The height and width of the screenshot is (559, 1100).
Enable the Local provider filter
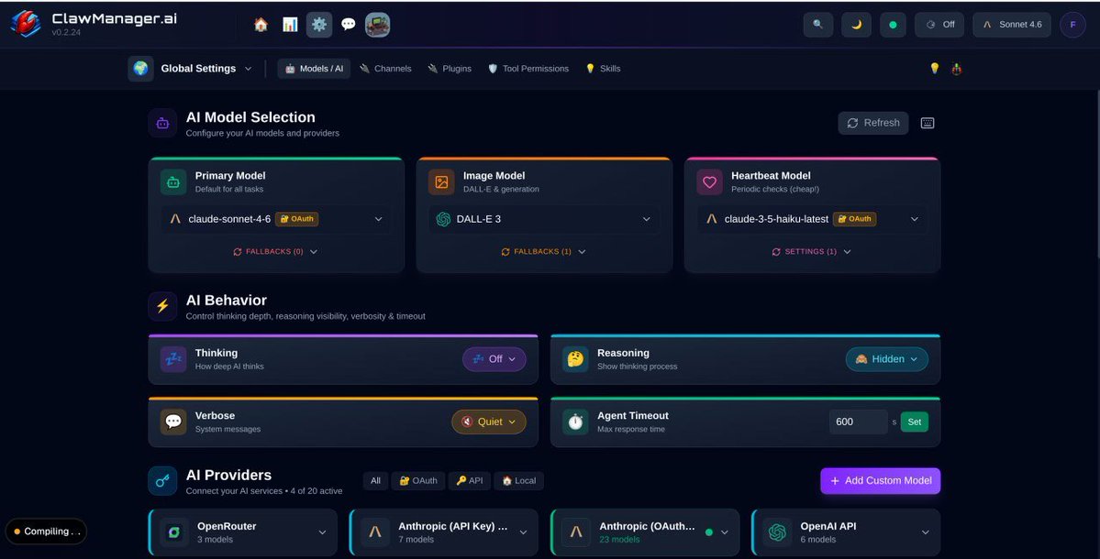point(518,480)
